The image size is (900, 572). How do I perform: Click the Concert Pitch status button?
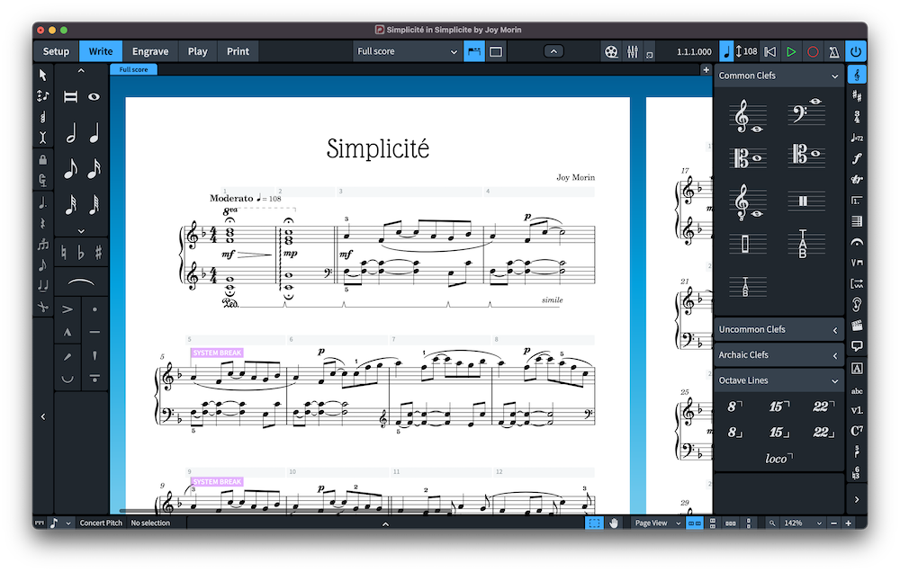[101, 523]
